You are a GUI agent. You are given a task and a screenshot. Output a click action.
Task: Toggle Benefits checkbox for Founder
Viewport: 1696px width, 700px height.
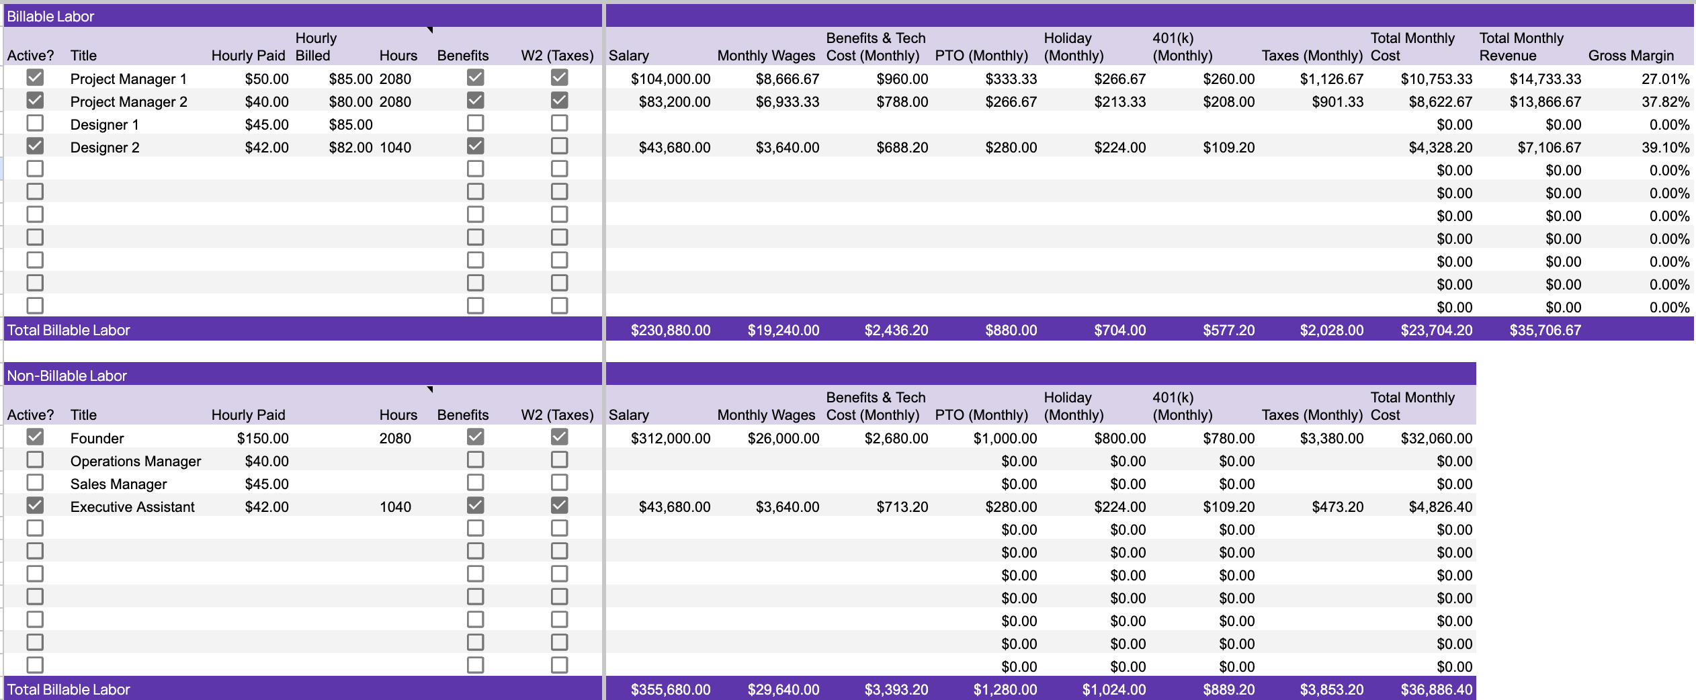475,437
